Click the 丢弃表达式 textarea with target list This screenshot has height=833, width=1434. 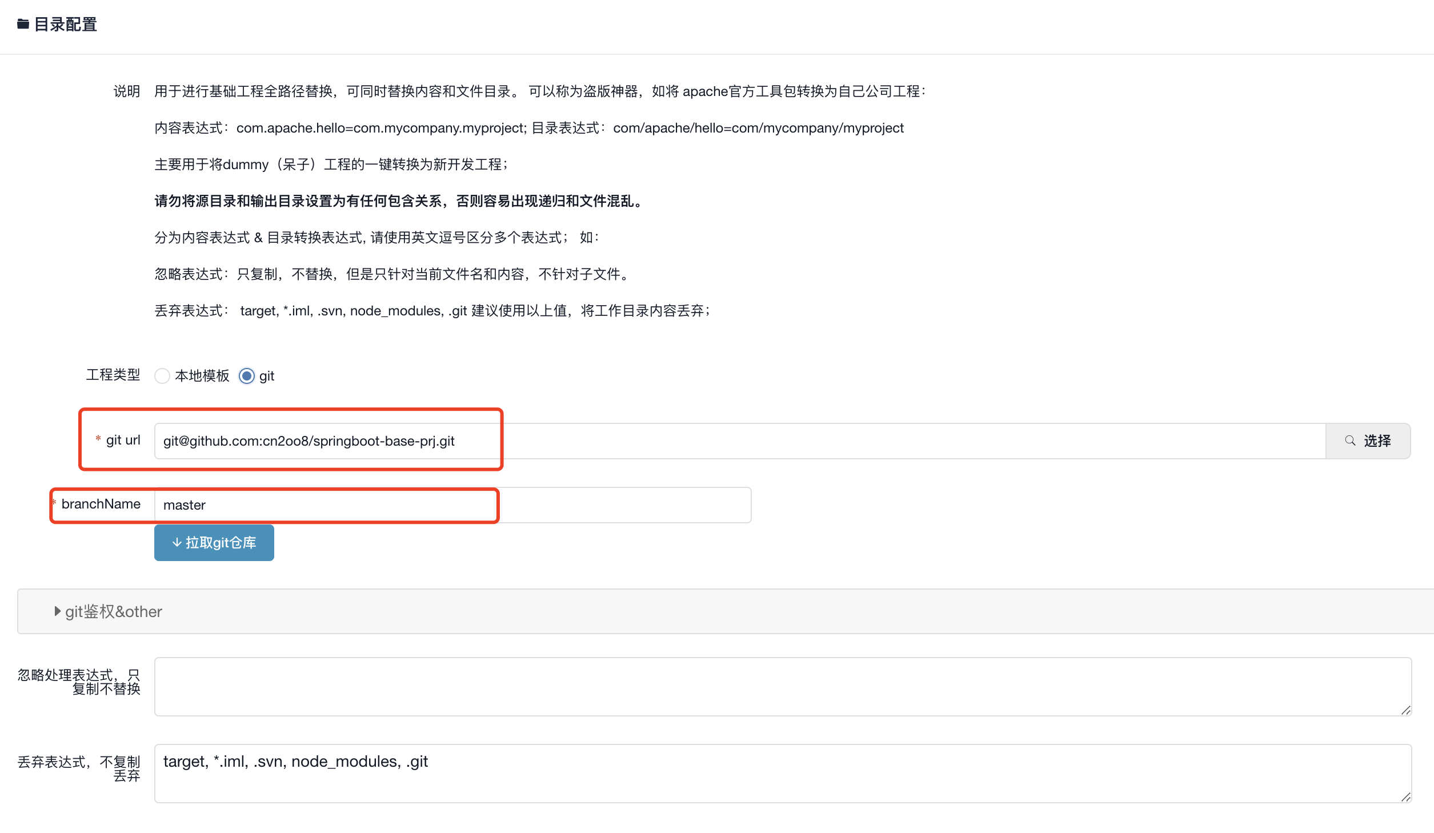[783, 774]
